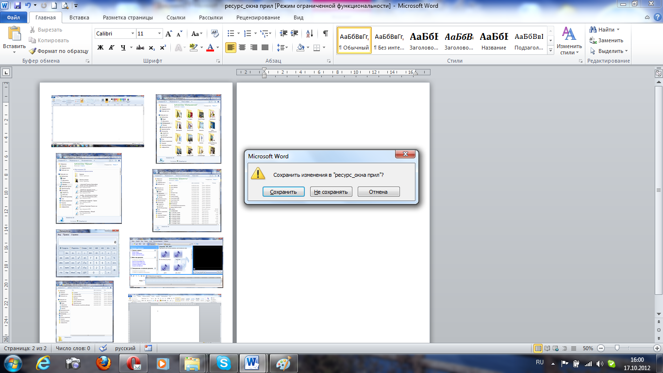This screenshot has width=663, height=373.
Task: Click the Skype icon in the taskbar
Action: point(224,363)
